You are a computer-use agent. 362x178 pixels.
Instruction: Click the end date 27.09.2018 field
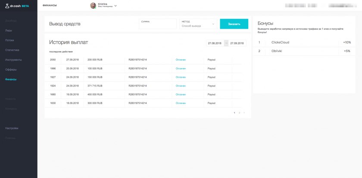click(x=237, y=43)
